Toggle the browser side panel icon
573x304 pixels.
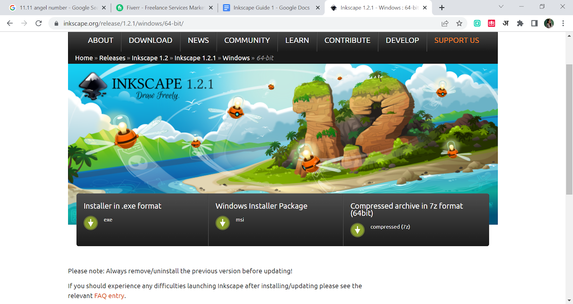point(534,23)
